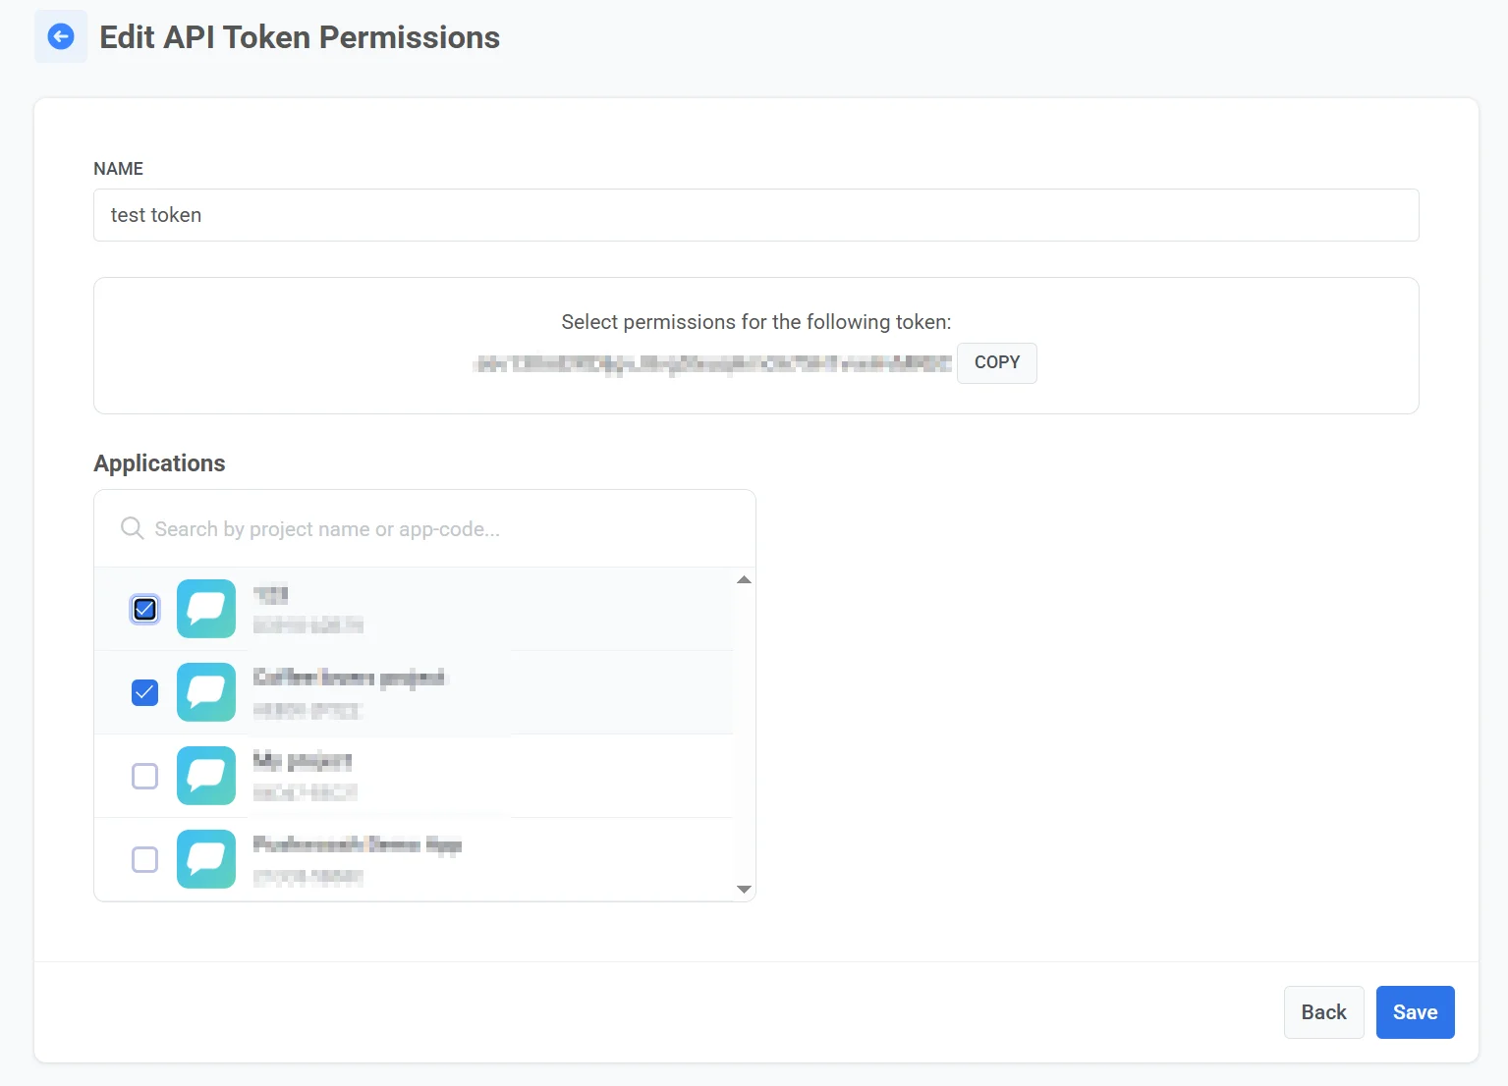Uncheck the first application's checkbox

(x=144, y=609)
